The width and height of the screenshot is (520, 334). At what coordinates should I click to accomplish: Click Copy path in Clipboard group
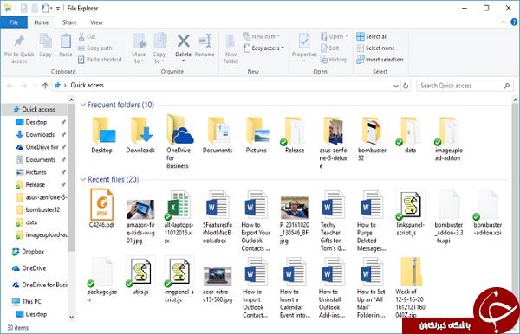pyautogui.click(x=95, y=48)
